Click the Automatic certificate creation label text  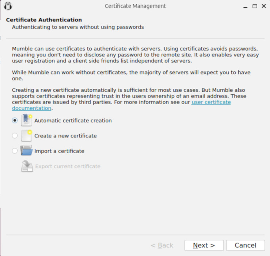[x=73, y=120]
